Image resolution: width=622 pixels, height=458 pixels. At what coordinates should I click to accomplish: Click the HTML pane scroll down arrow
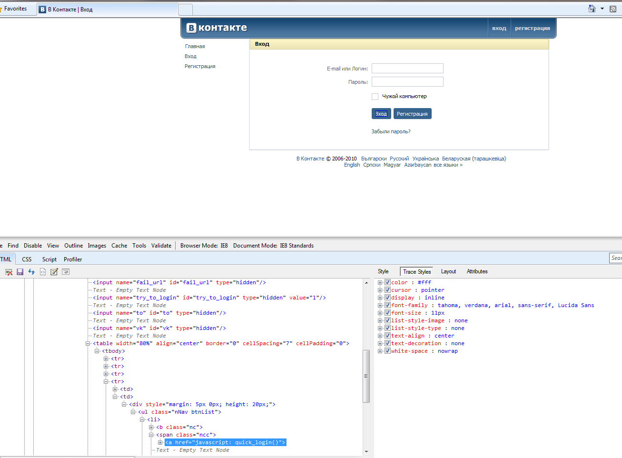coord(366,451)
